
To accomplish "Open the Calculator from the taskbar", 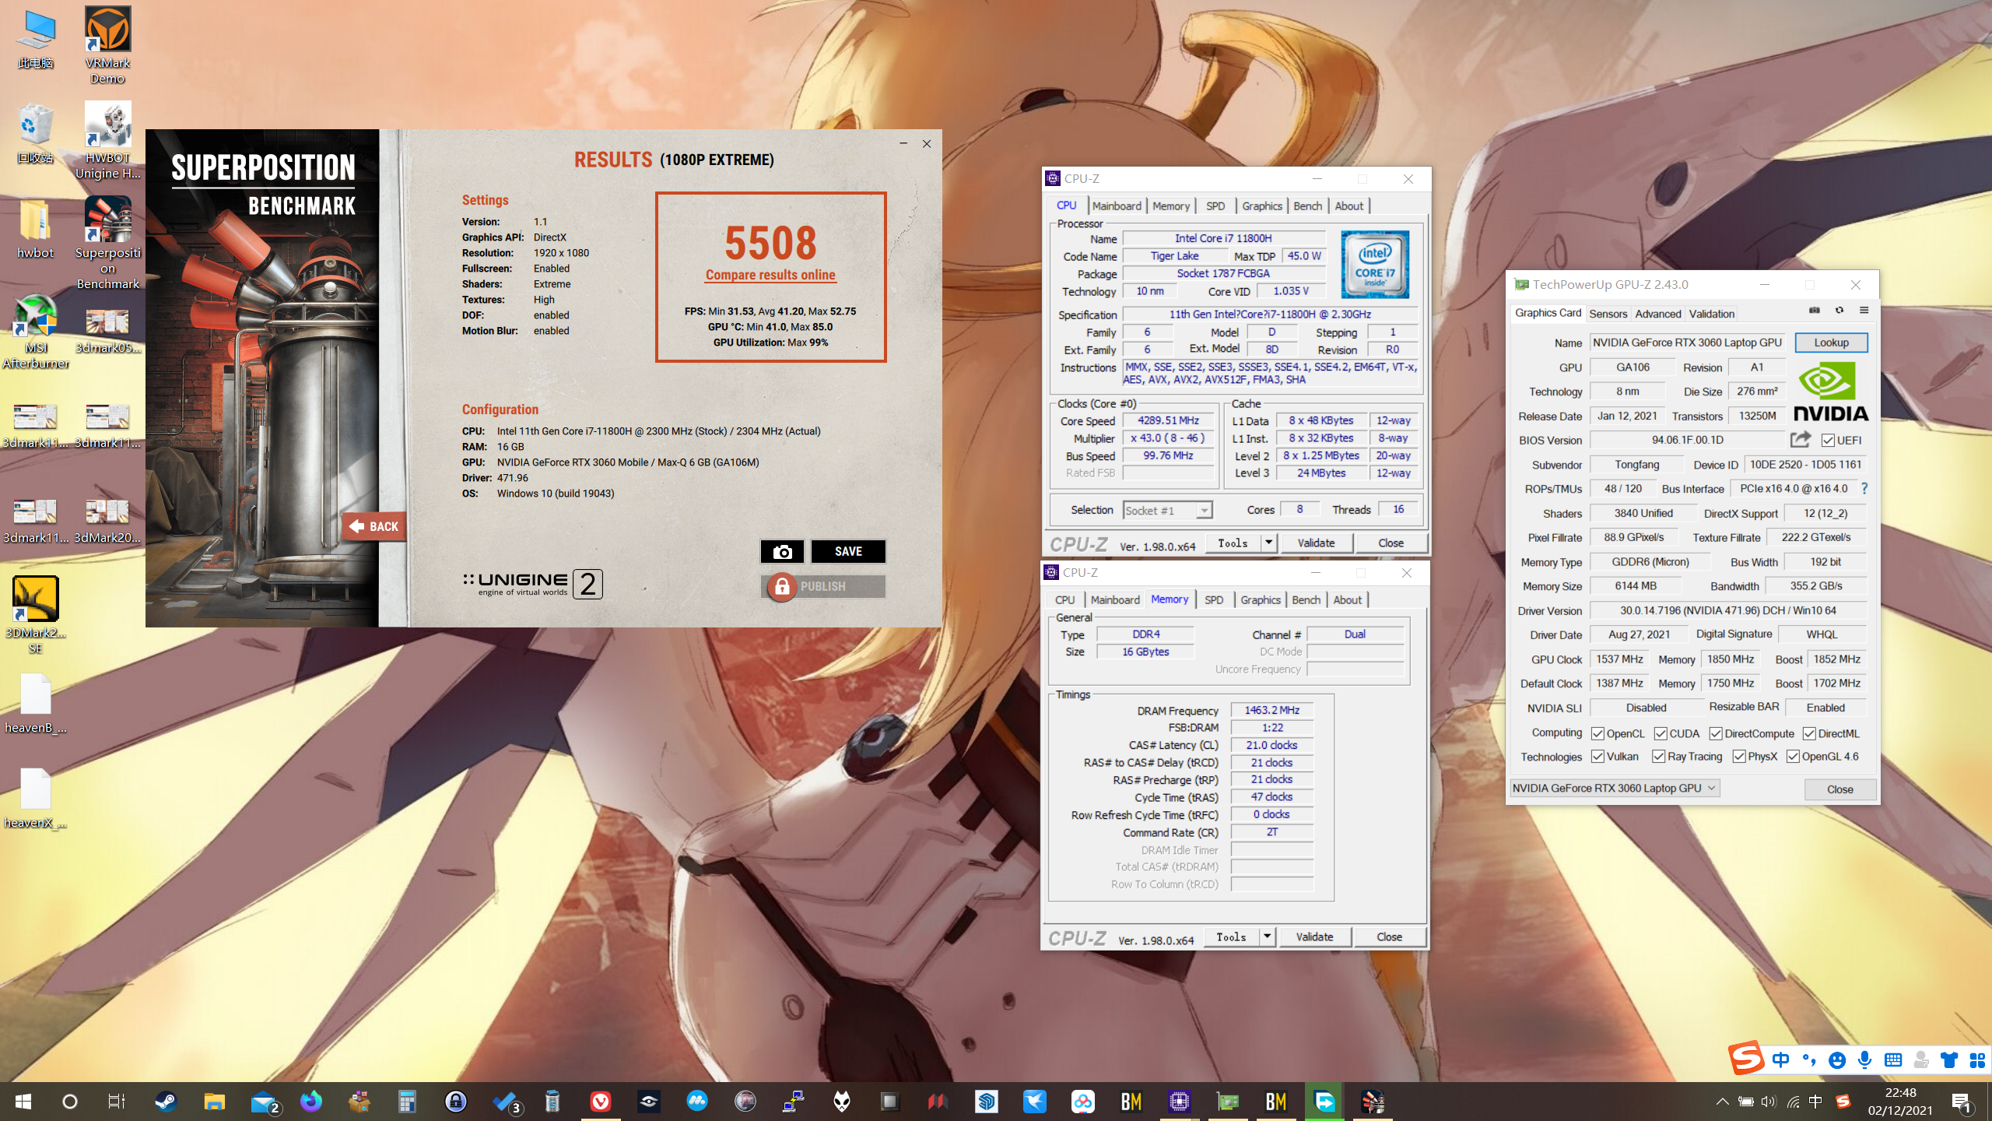I will click(x=407, y=1102).
